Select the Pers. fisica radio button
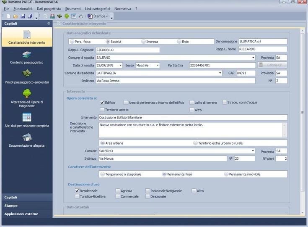 [72, 42]
